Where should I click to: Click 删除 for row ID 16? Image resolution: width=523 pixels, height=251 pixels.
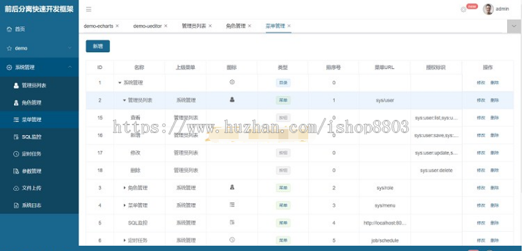click(x=494, y=135)
